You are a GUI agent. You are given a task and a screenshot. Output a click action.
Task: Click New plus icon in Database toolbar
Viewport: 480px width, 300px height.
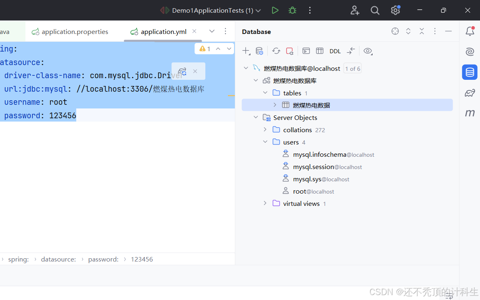246,51
